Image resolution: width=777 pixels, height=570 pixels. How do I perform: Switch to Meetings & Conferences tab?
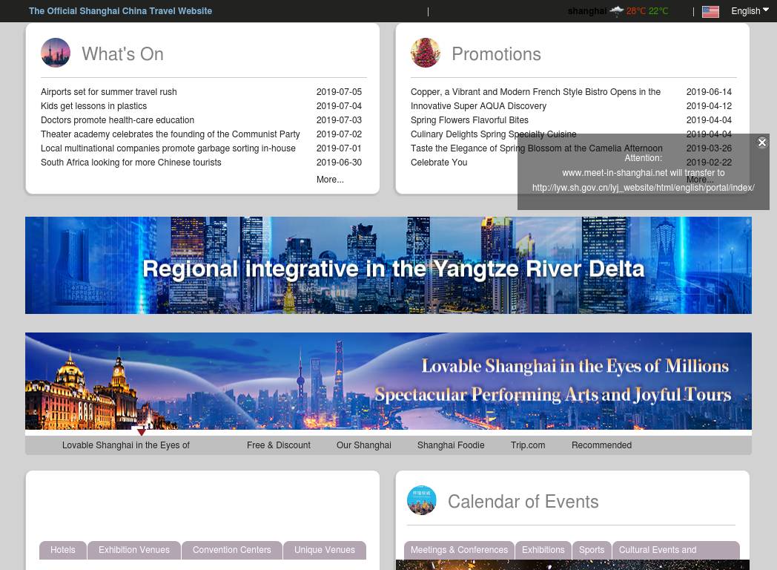click(x=459, y=550)
